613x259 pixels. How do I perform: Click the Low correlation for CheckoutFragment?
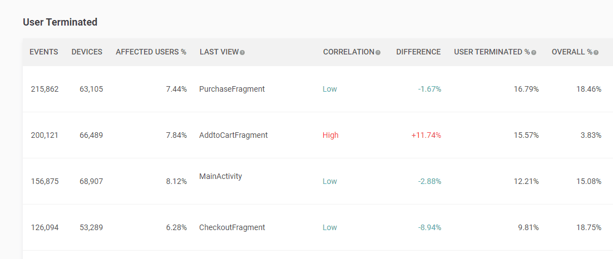329,227
